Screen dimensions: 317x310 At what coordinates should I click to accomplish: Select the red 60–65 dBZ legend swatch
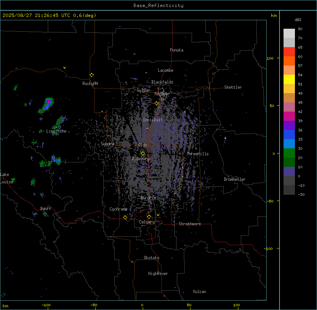pos(289,52)
